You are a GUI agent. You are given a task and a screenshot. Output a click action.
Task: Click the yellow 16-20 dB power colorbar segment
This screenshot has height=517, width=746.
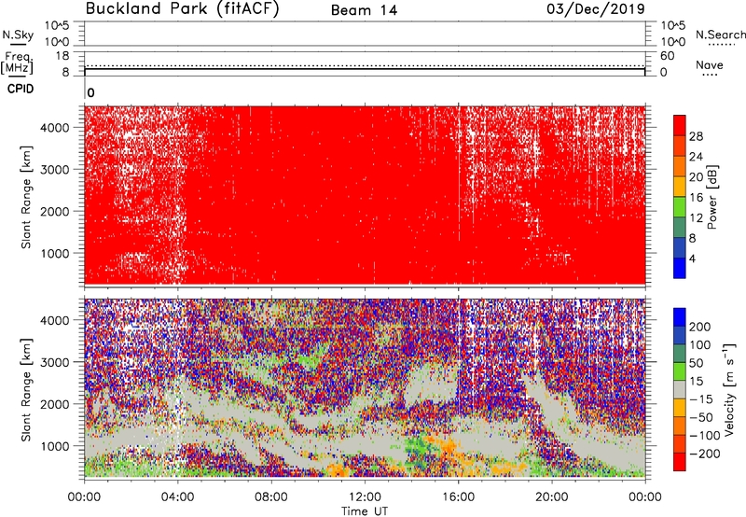[x=680, y=186]
